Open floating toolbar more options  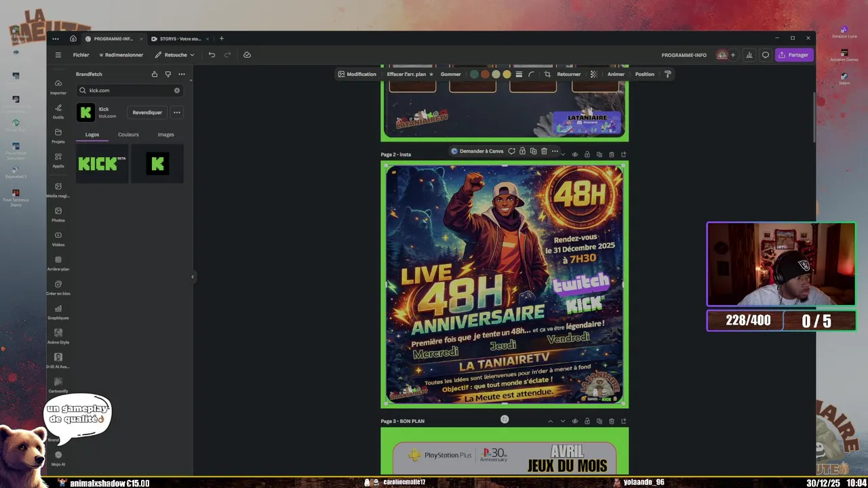pyautogui.click(x=555, y=151)
